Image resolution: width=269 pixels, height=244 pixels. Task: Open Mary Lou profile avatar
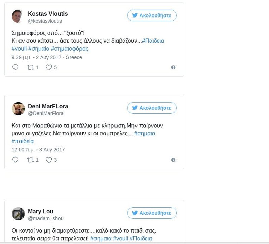click(x=18, y=214)
